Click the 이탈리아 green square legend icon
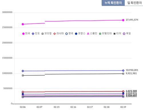 point(100,34)
